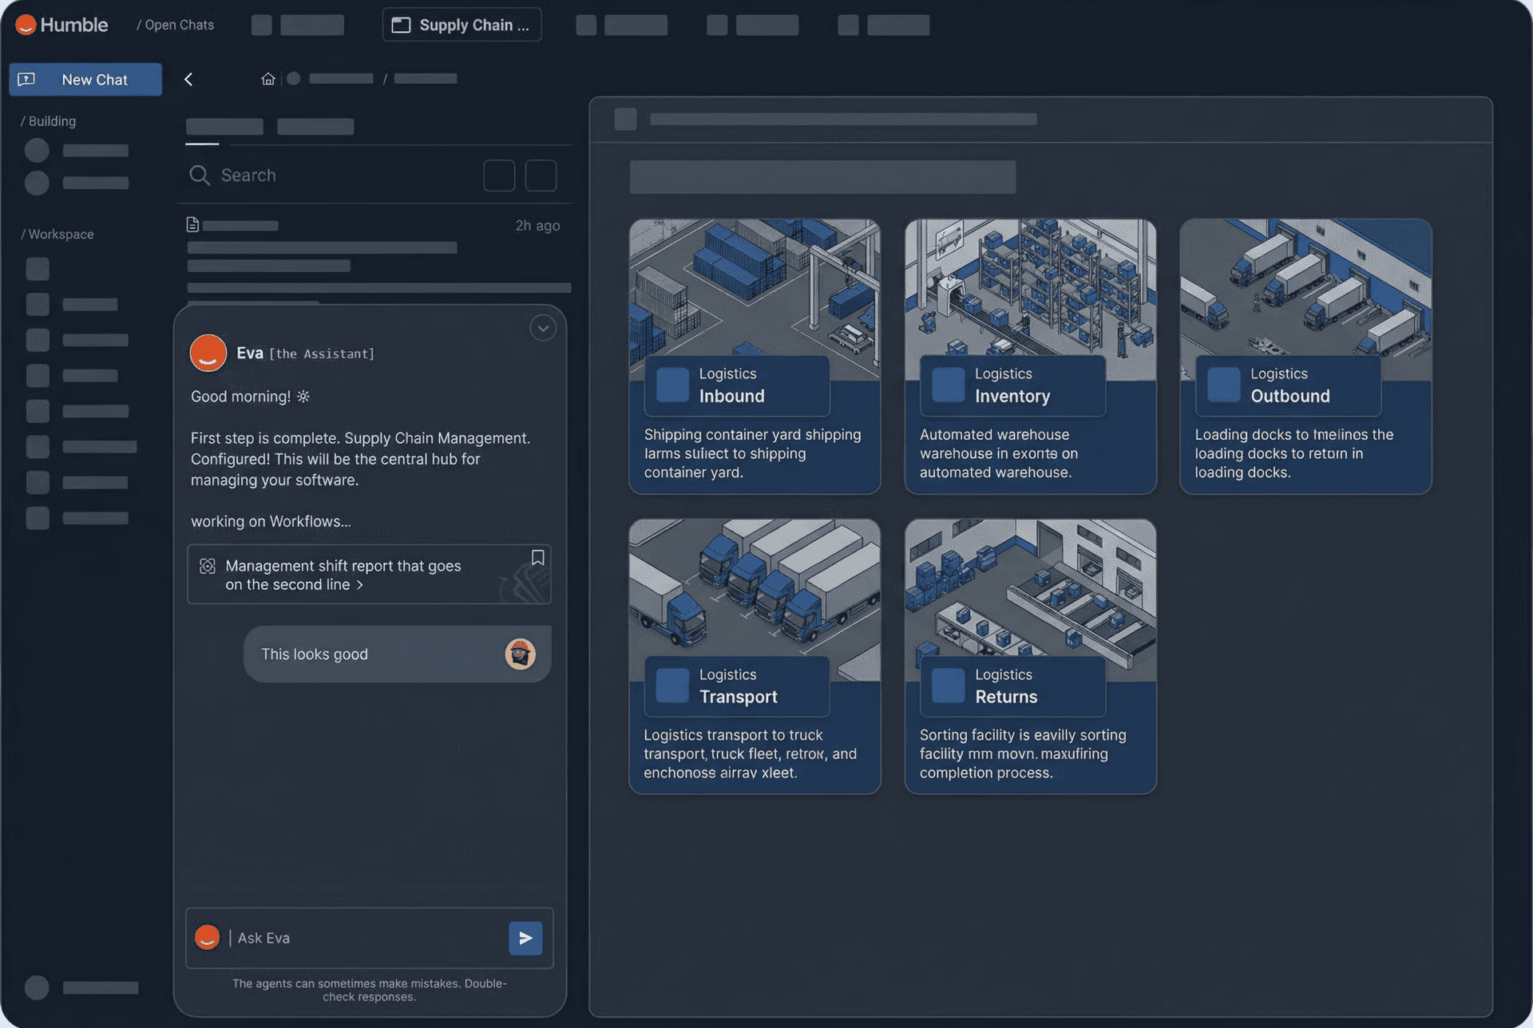
Task: Start a New Chat
Action: [85, 79]
